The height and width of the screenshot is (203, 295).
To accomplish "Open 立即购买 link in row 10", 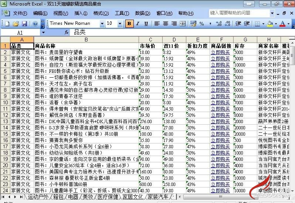I will (x=220, y=102).
